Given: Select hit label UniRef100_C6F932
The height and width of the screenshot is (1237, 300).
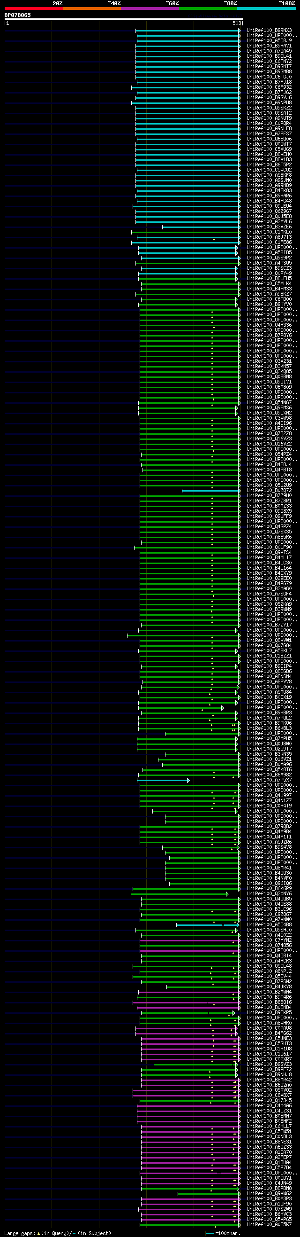Looking at the screenshot, I should [270, 87].
